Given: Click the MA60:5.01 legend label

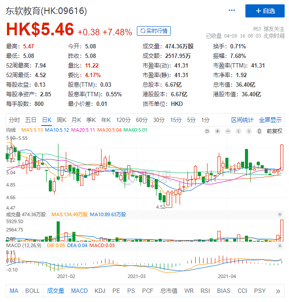Looking at the screenshot, I should (x=135, y=130).
